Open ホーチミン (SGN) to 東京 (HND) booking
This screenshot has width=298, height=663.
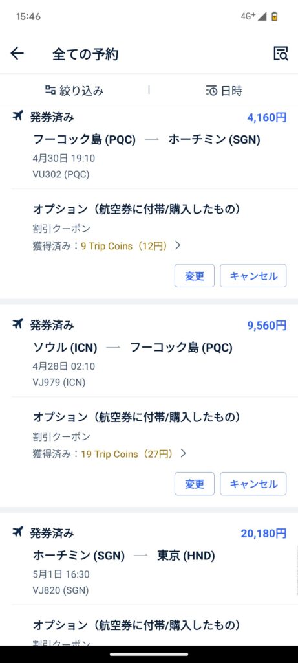(x=149, y=563)
